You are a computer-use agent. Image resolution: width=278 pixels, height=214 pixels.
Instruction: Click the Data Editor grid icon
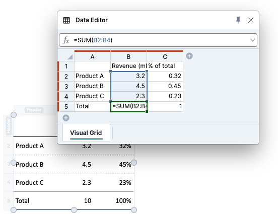pos(66,20)
